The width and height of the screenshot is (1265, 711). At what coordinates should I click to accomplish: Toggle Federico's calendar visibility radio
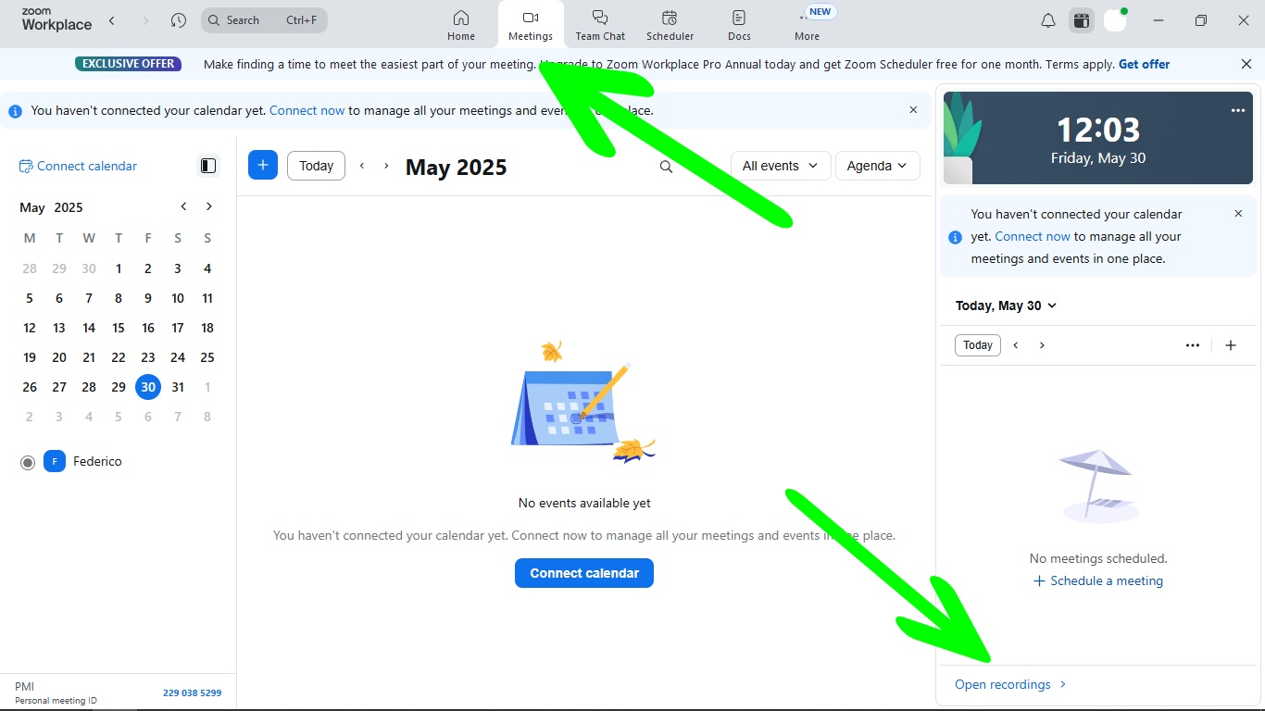click(28, 462)
